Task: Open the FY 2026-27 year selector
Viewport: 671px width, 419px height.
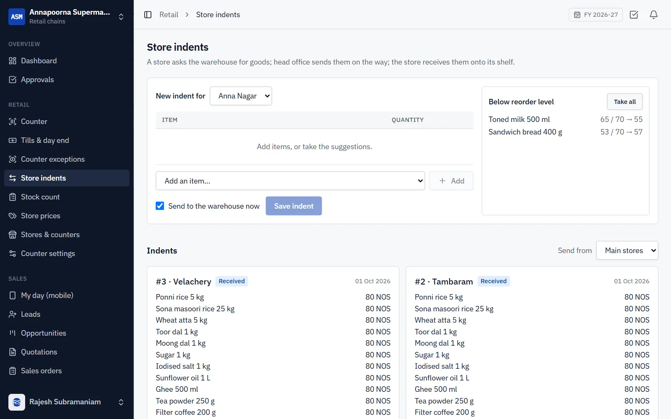Action: click(596, 15)
